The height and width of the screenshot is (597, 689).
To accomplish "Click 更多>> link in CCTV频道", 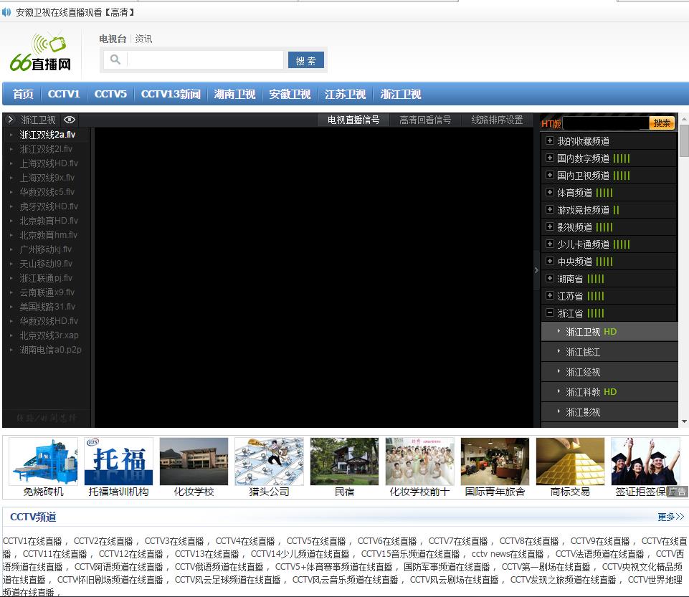I will click(x=670, y=517).
